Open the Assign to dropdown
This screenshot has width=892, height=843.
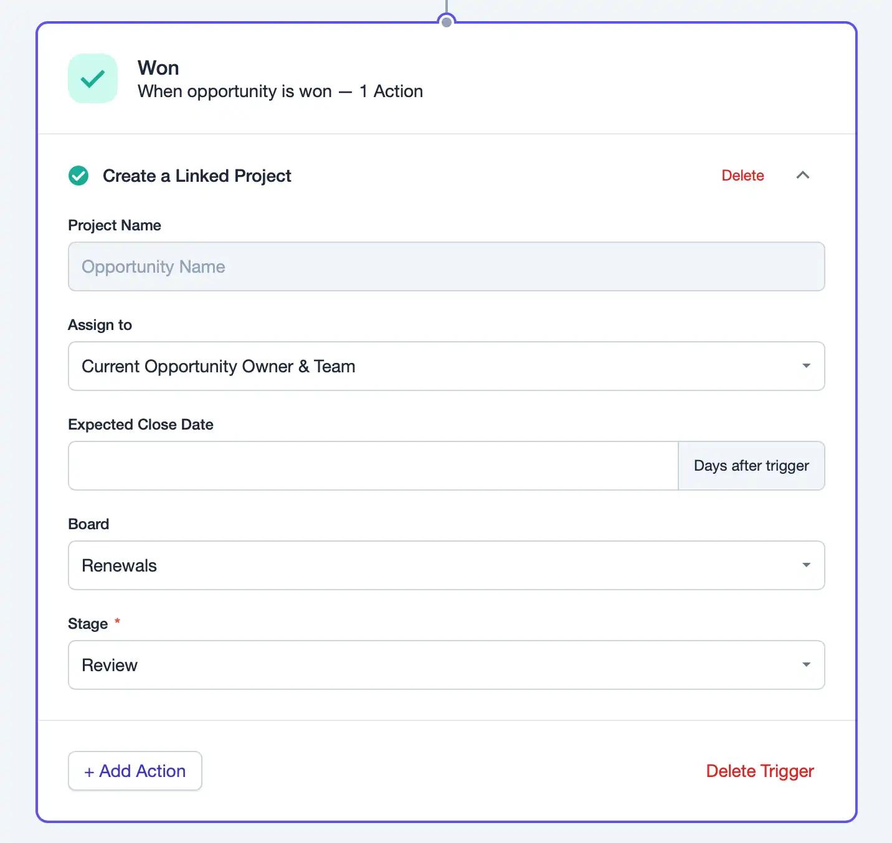(x=447, y=366)
